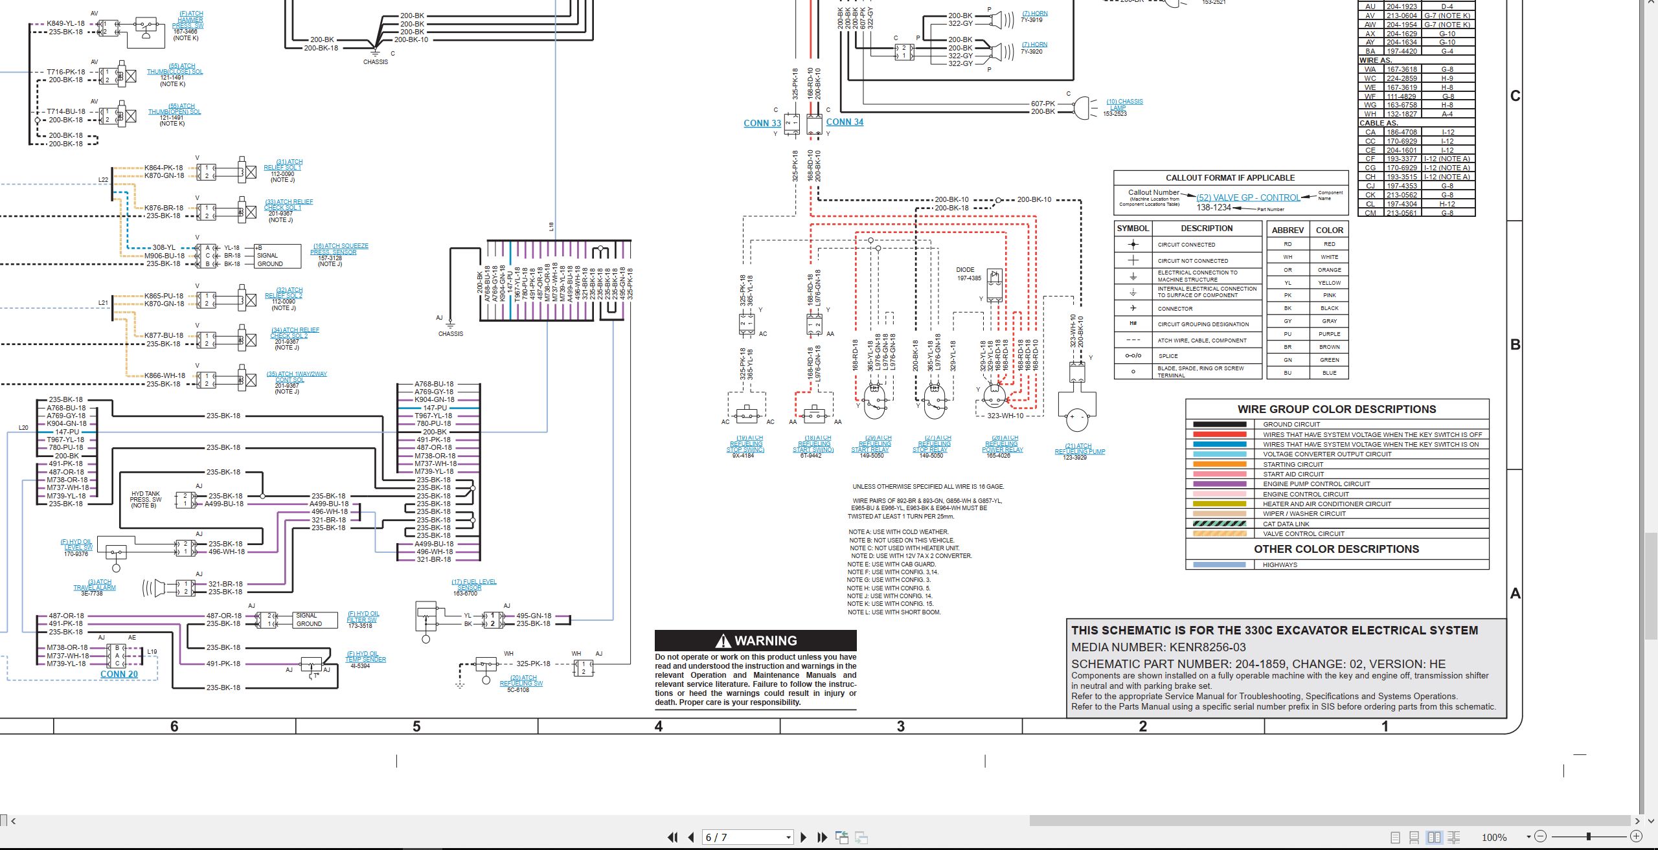The image size is (1658, 850).
Task: Open (26) ATCH REFUELING POWER RELAY link
Action: pos(1003,443)
